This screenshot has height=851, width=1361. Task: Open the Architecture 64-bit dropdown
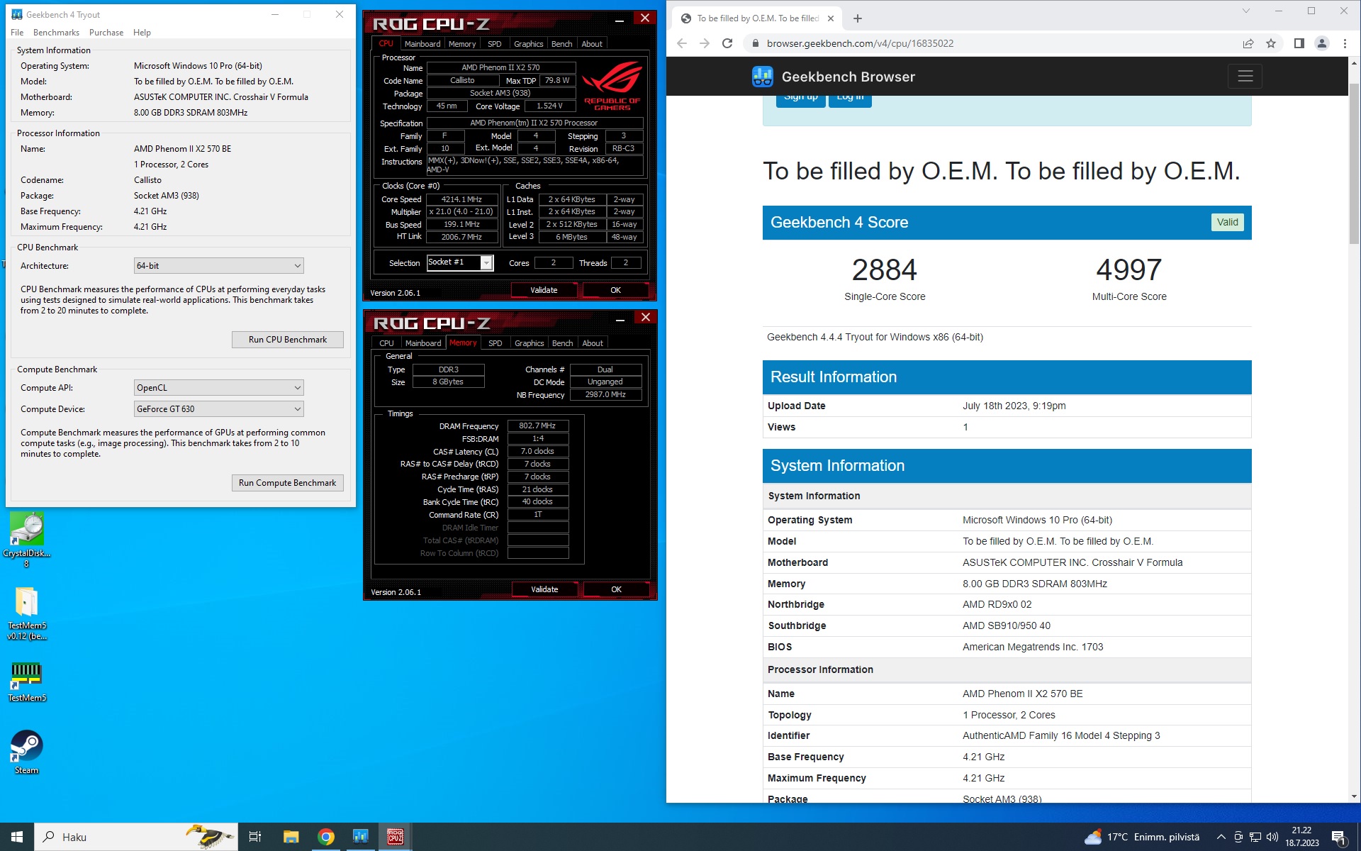pyautogui.click(x=219, y=265)
